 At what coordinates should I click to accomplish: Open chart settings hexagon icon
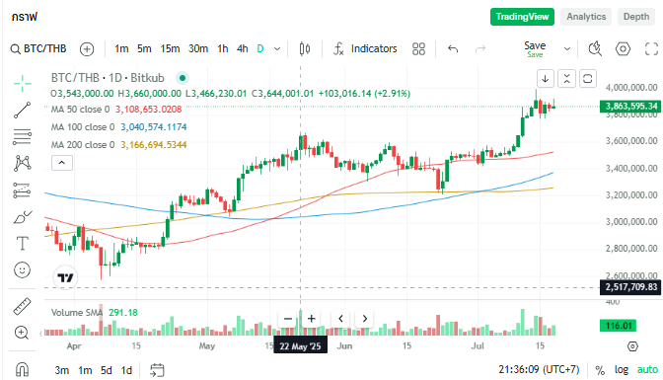click(623, 49)
